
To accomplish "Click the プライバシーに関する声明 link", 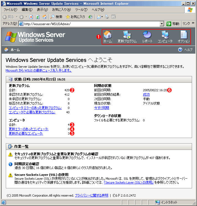I will (91, 195).
